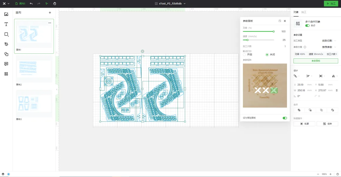Image resolution: width=341 pixels, height=177 pixels.
Task: Click the unite merge icon
Action: (x=299, y=110)
